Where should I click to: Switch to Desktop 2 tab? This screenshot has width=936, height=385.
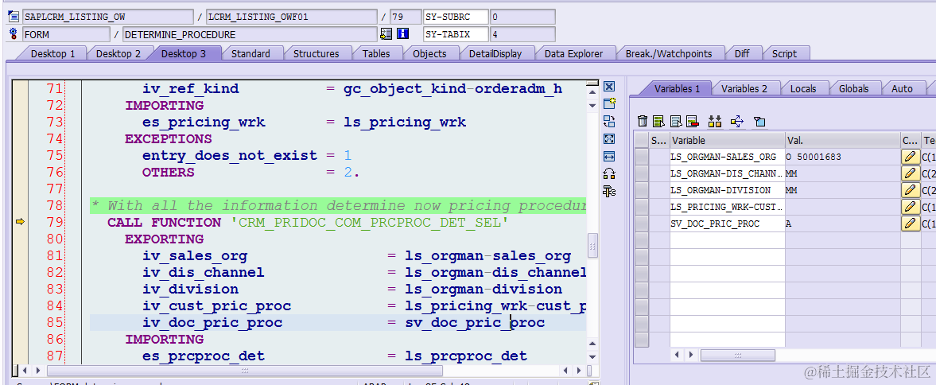(118, 54)
